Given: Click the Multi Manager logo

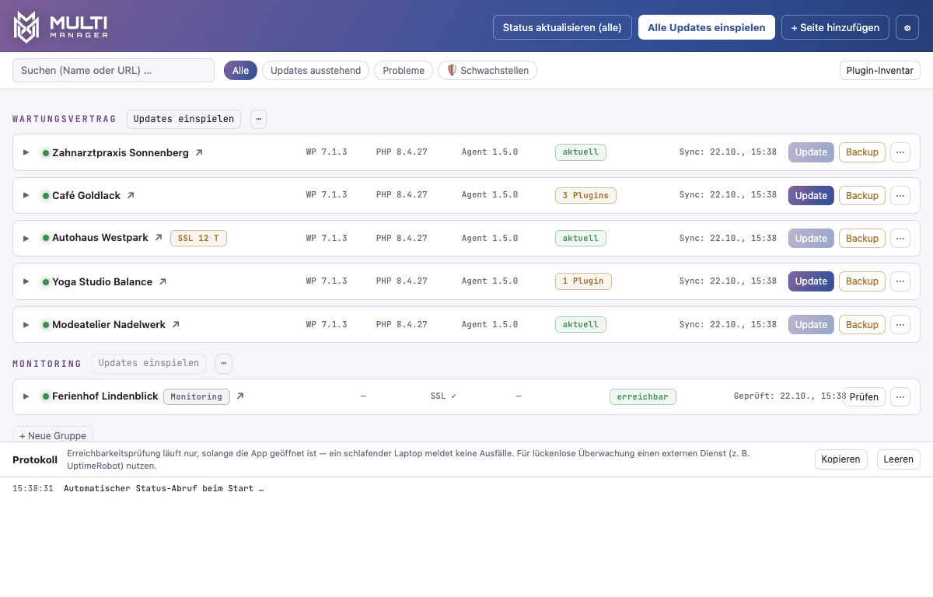Looking at the screenshot, I should coord(61,27).
